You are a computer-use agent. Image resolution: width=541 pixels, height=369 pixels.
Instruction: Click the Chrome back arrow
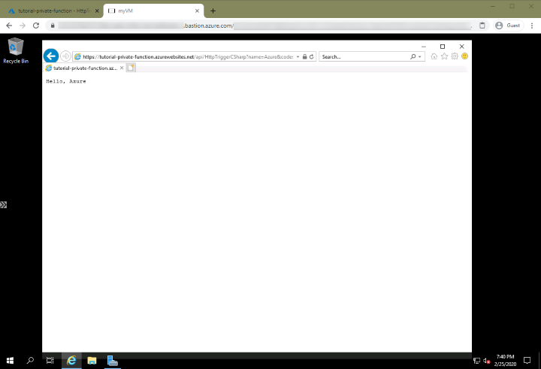[x=9, y=26]
